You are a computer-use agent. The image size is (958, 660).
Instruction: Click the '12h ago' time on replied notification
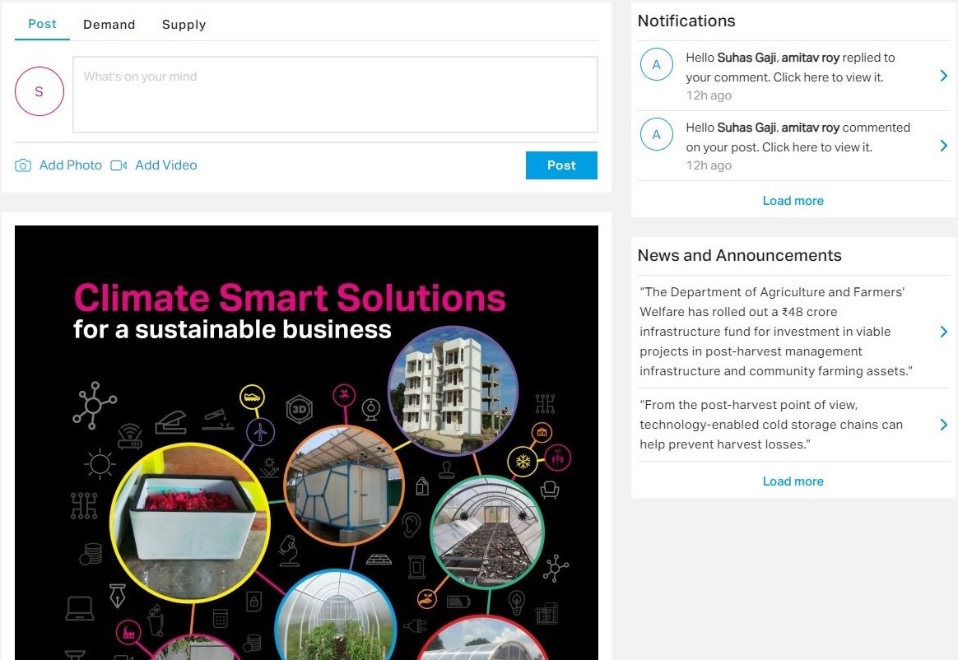point(709,95)
